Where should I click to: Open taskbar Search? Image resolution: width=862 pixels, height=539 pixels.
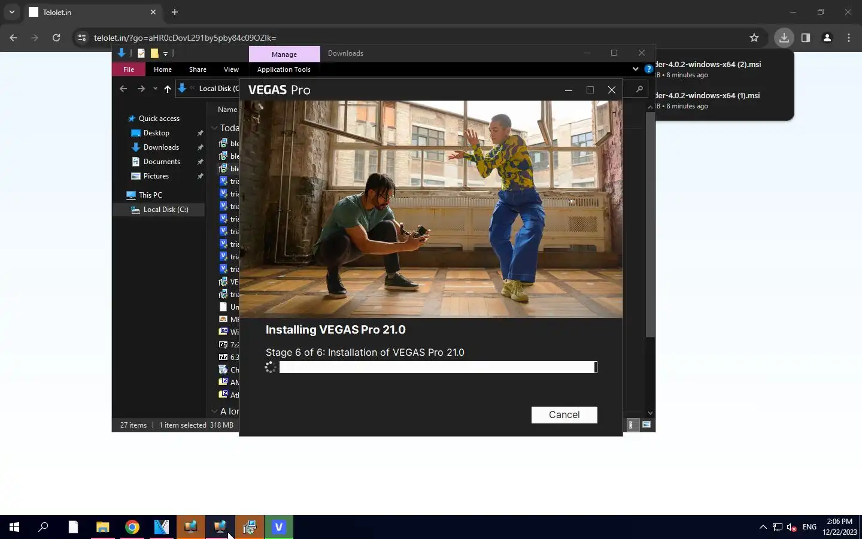point(43,527)
